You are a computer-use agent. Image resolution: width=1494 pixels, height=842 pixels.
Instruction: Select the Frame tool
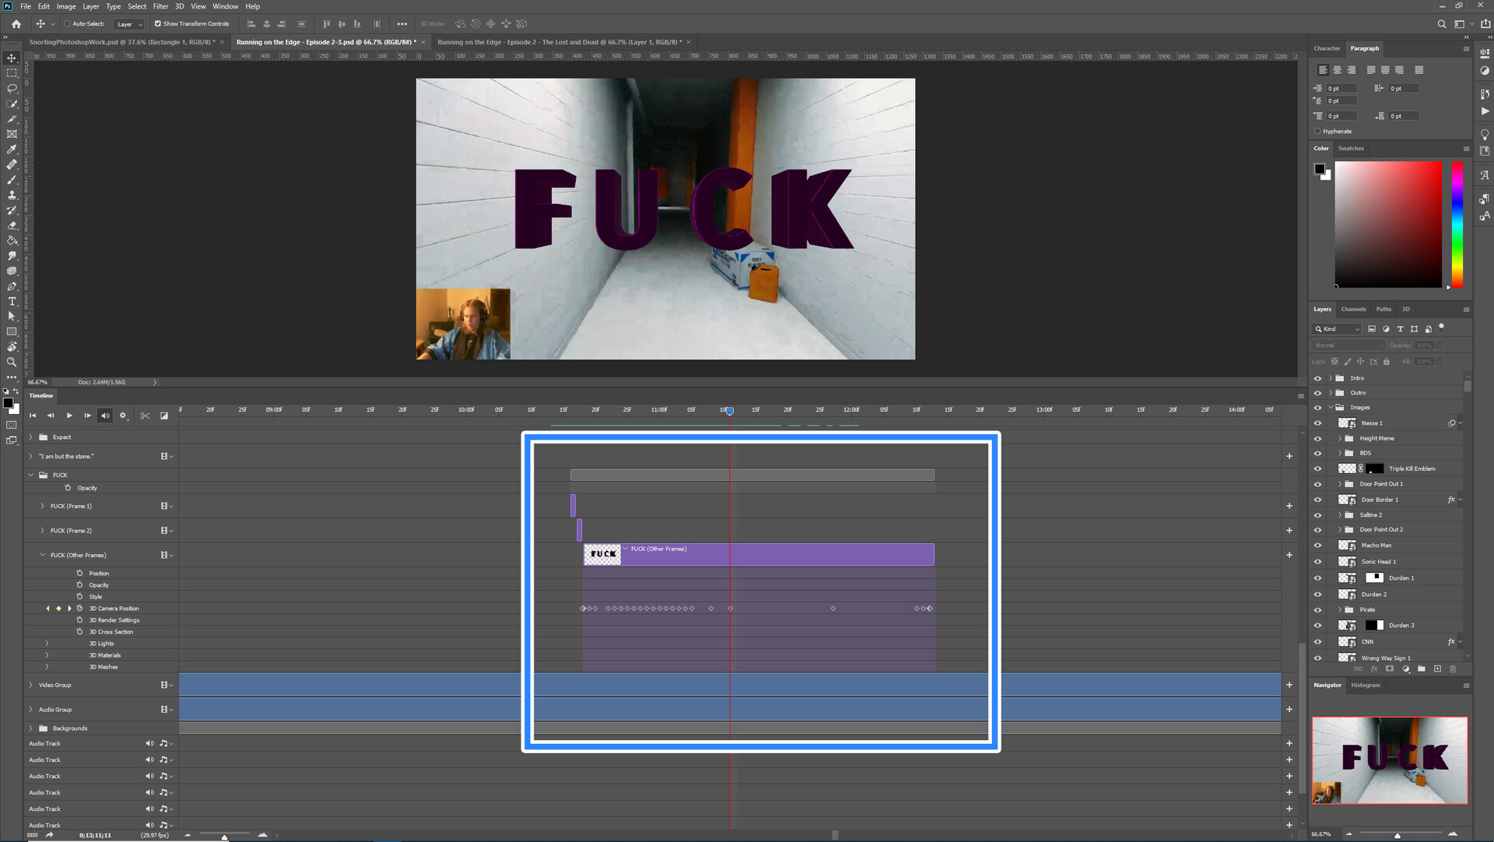tap(12, 134)
